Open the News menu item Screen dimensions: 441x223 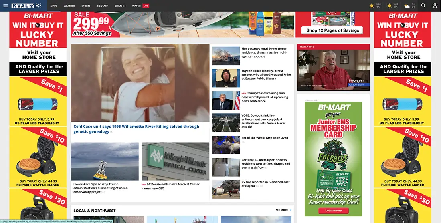point(53,6)
